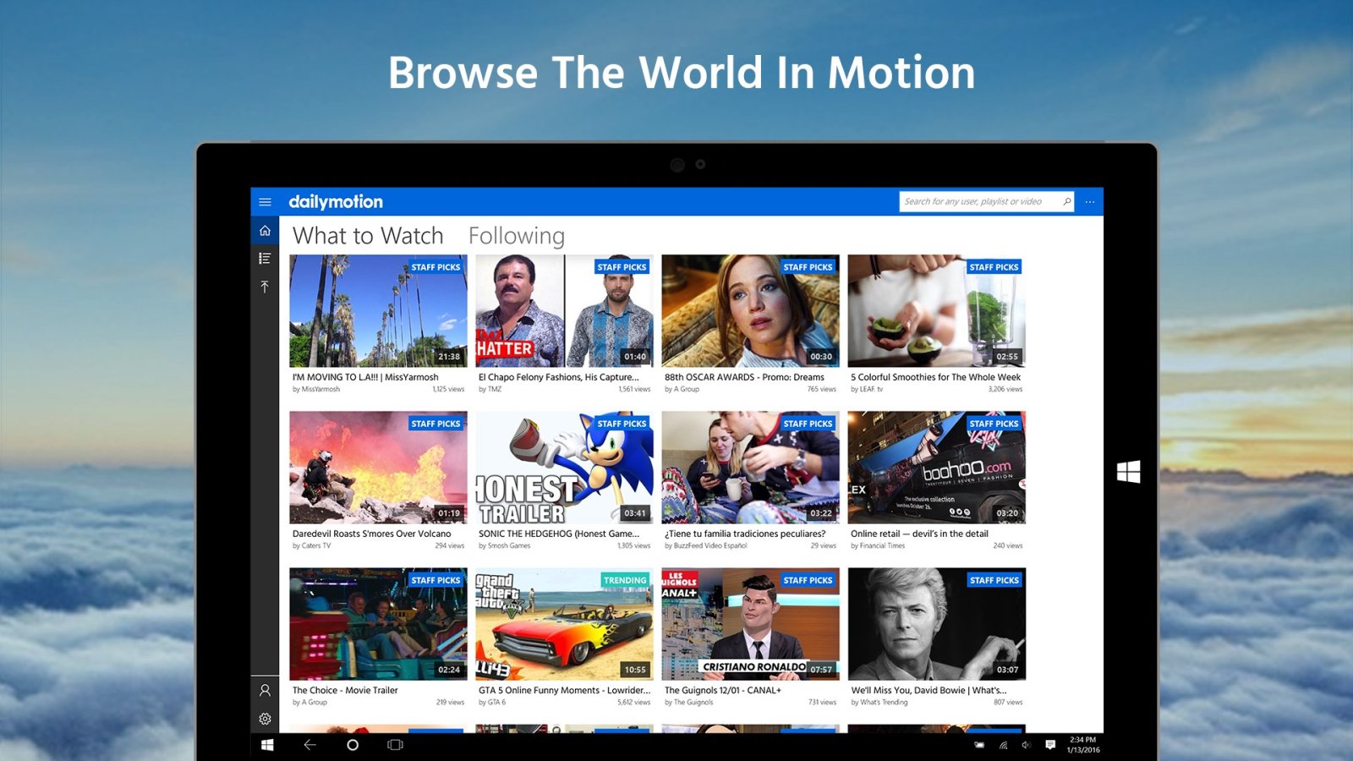Image resolution: width=1353 pixels, height=761 pixels.
Task: Open the notification center icon in taskbar
Action: (1050, 745)
